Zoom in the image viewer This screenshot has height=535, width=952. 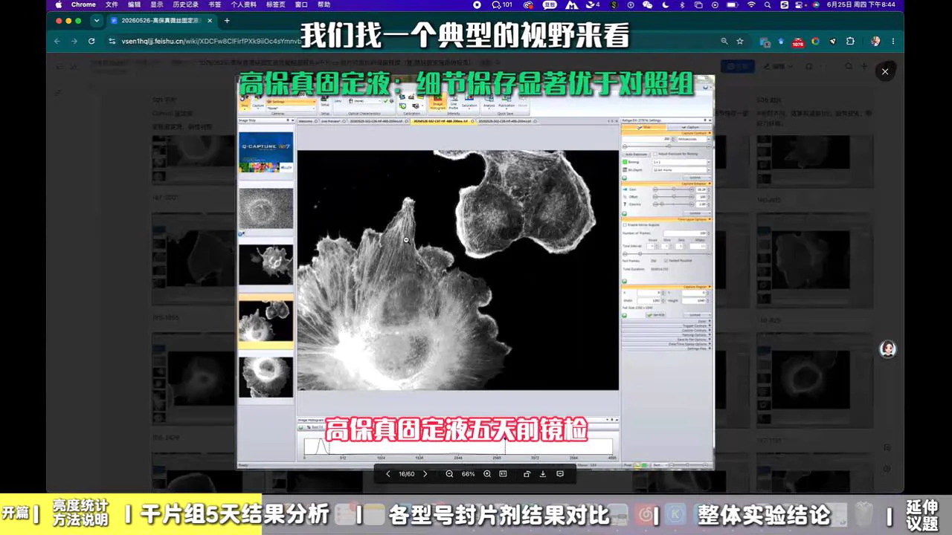click(487, 474)
